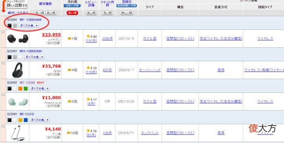Click ワイヤレス link in WF-1000XM4 row
Viewport: 284px width, 143px height.
[265, 39]
